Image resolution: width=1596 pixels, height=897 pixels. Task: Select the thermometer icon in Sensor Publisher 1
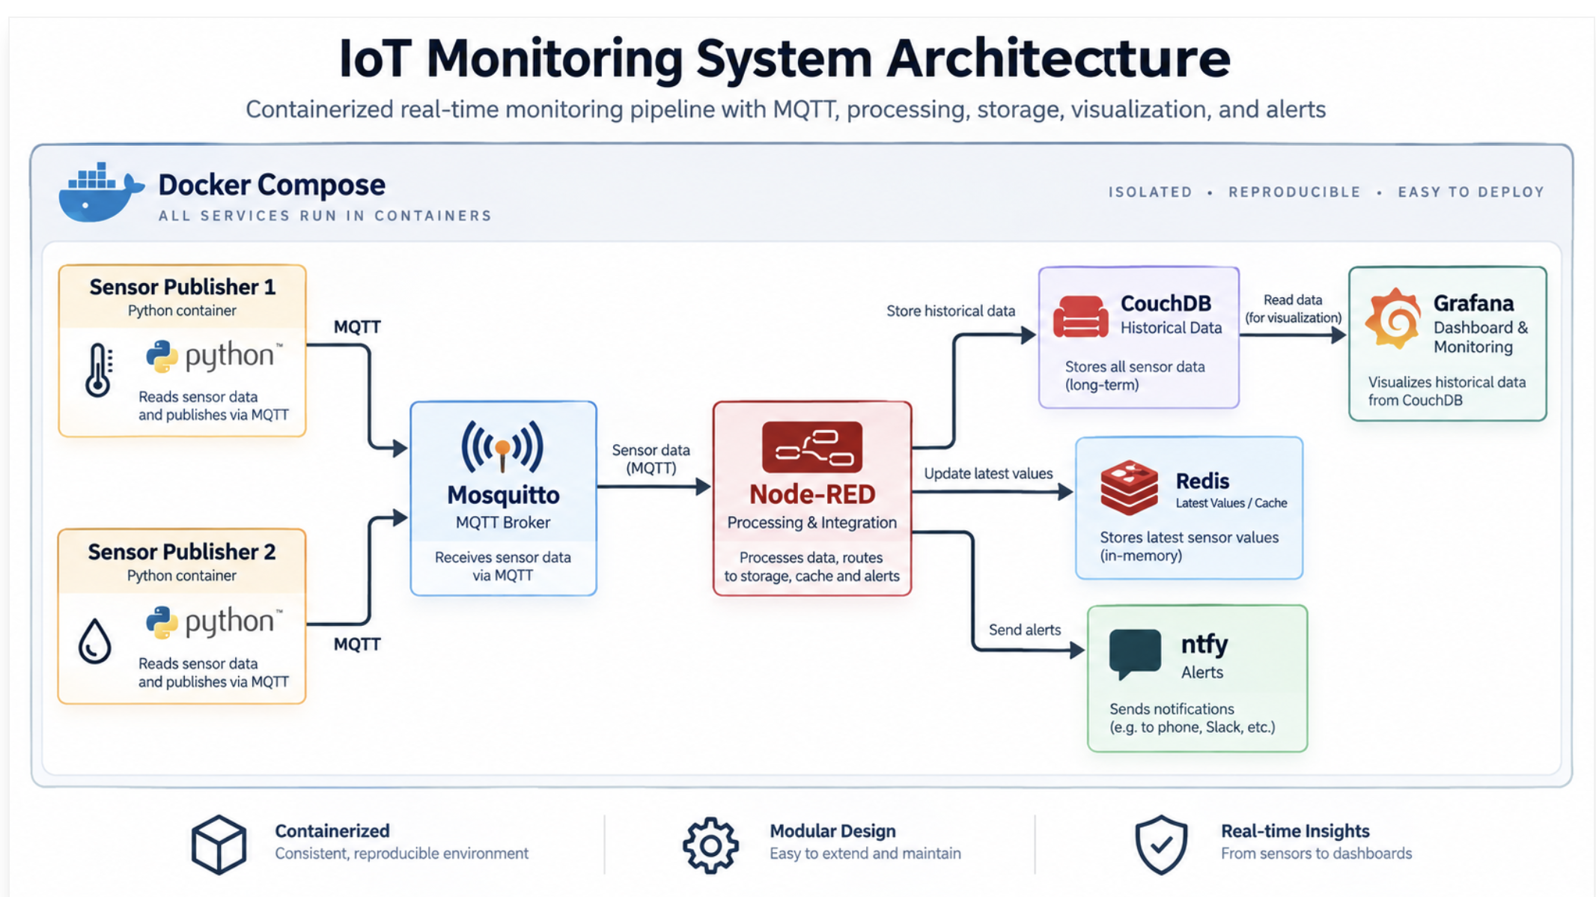tap(99, 370)
